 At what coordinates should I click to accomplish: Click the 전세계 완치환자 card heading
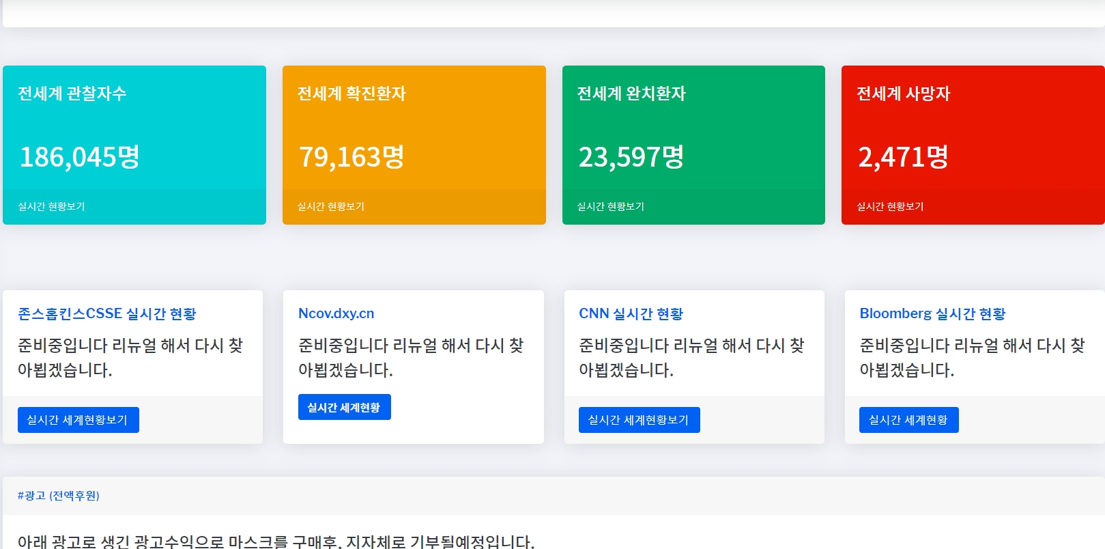[631, 94]
